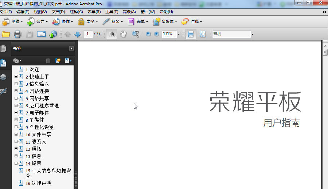
Task: Activate the Marquee Zoom magnifier tool
Action: click(x=135, y=34)
